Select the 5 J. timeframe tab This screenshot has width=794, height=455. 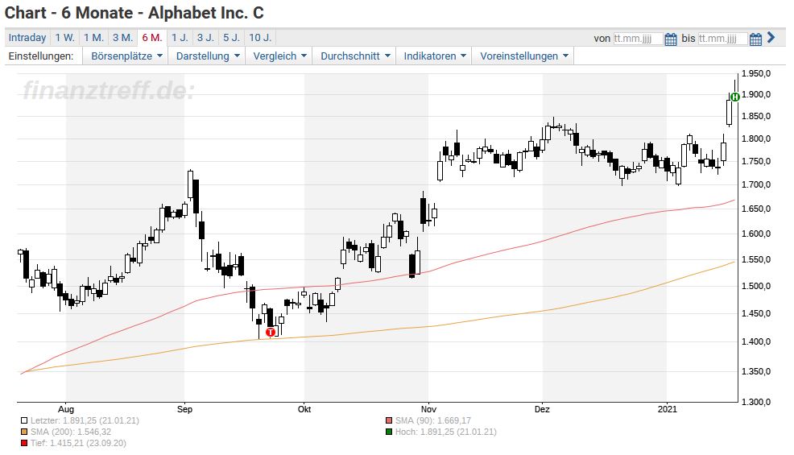[231, 38]
